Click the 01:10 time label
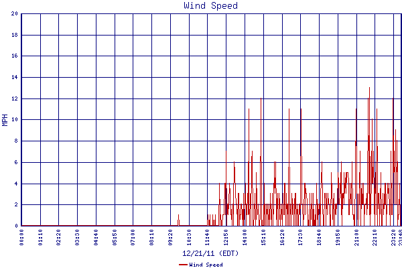 coord(40,237)
